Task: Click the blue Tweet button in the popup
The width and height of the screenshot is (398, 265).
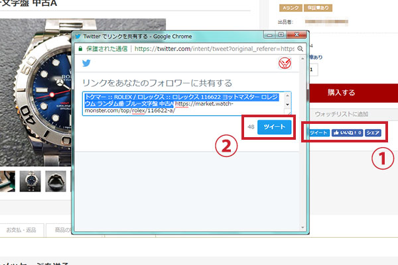Action: click(x=274, y=127)
